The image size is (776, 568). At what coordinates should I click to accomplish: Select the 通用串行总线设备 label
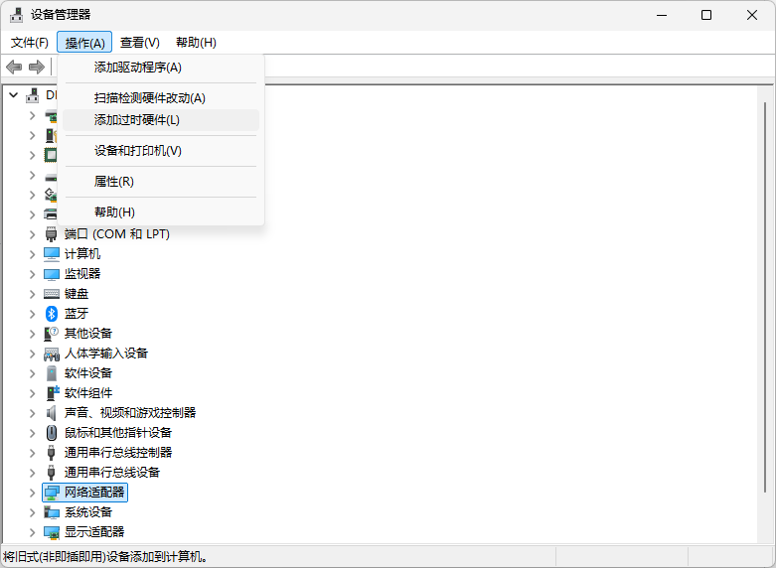pos(112,473)
